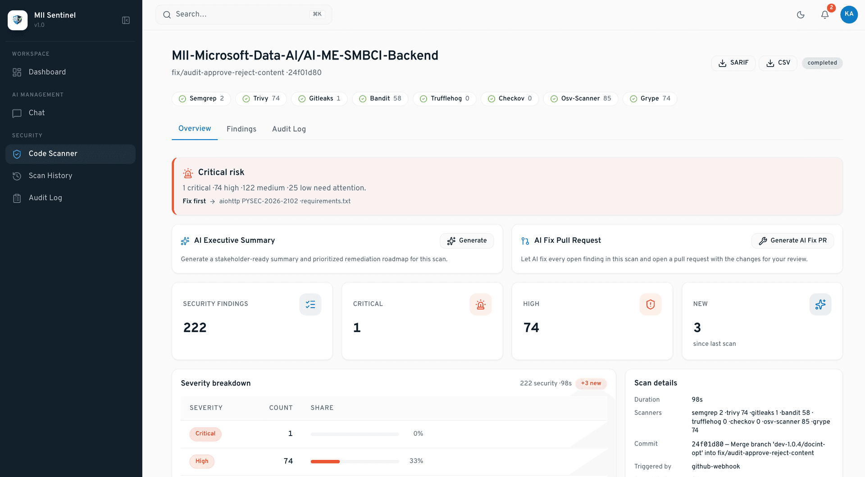This screenshot has width=865, height=477.
Task: Click the 98s duration value
Action: pyautogui.click(x=697, y=400)
